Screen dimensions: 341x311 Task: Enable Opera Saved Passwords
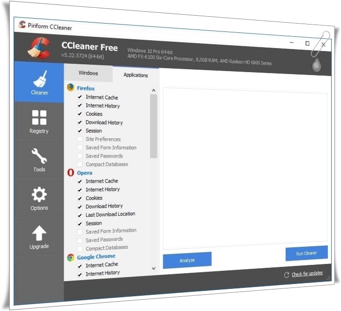click(80, 240)
